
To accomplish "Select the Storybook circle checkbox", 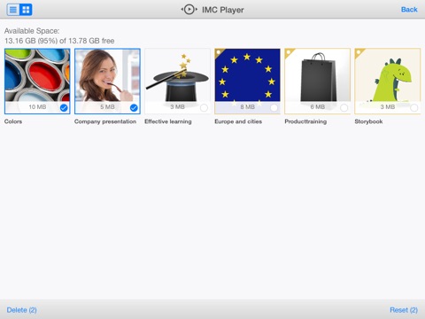I will pyautogui.click(x=413, y=108).
